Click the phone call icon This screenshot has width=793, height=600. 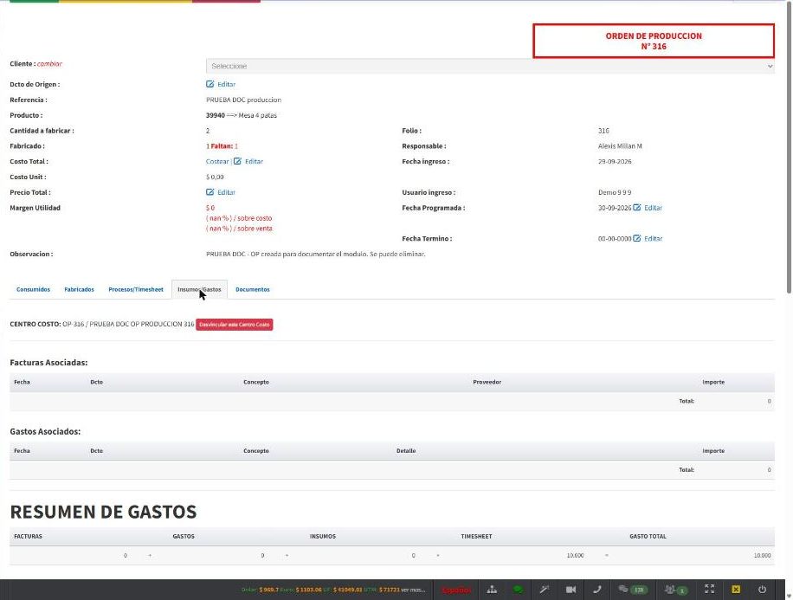pyautogui.click(x=596, y=590)
